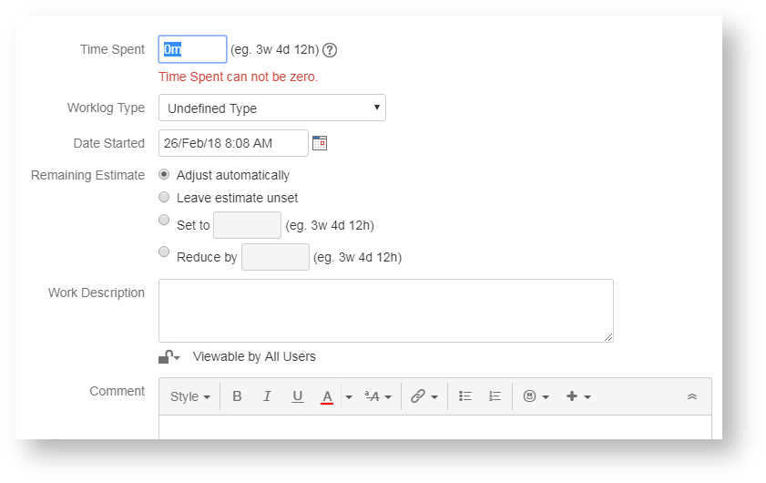The height and width of the screenshot is (483, 766).
Task: Open the emoticon picker dropdown
Action: [x=536, y=396]
